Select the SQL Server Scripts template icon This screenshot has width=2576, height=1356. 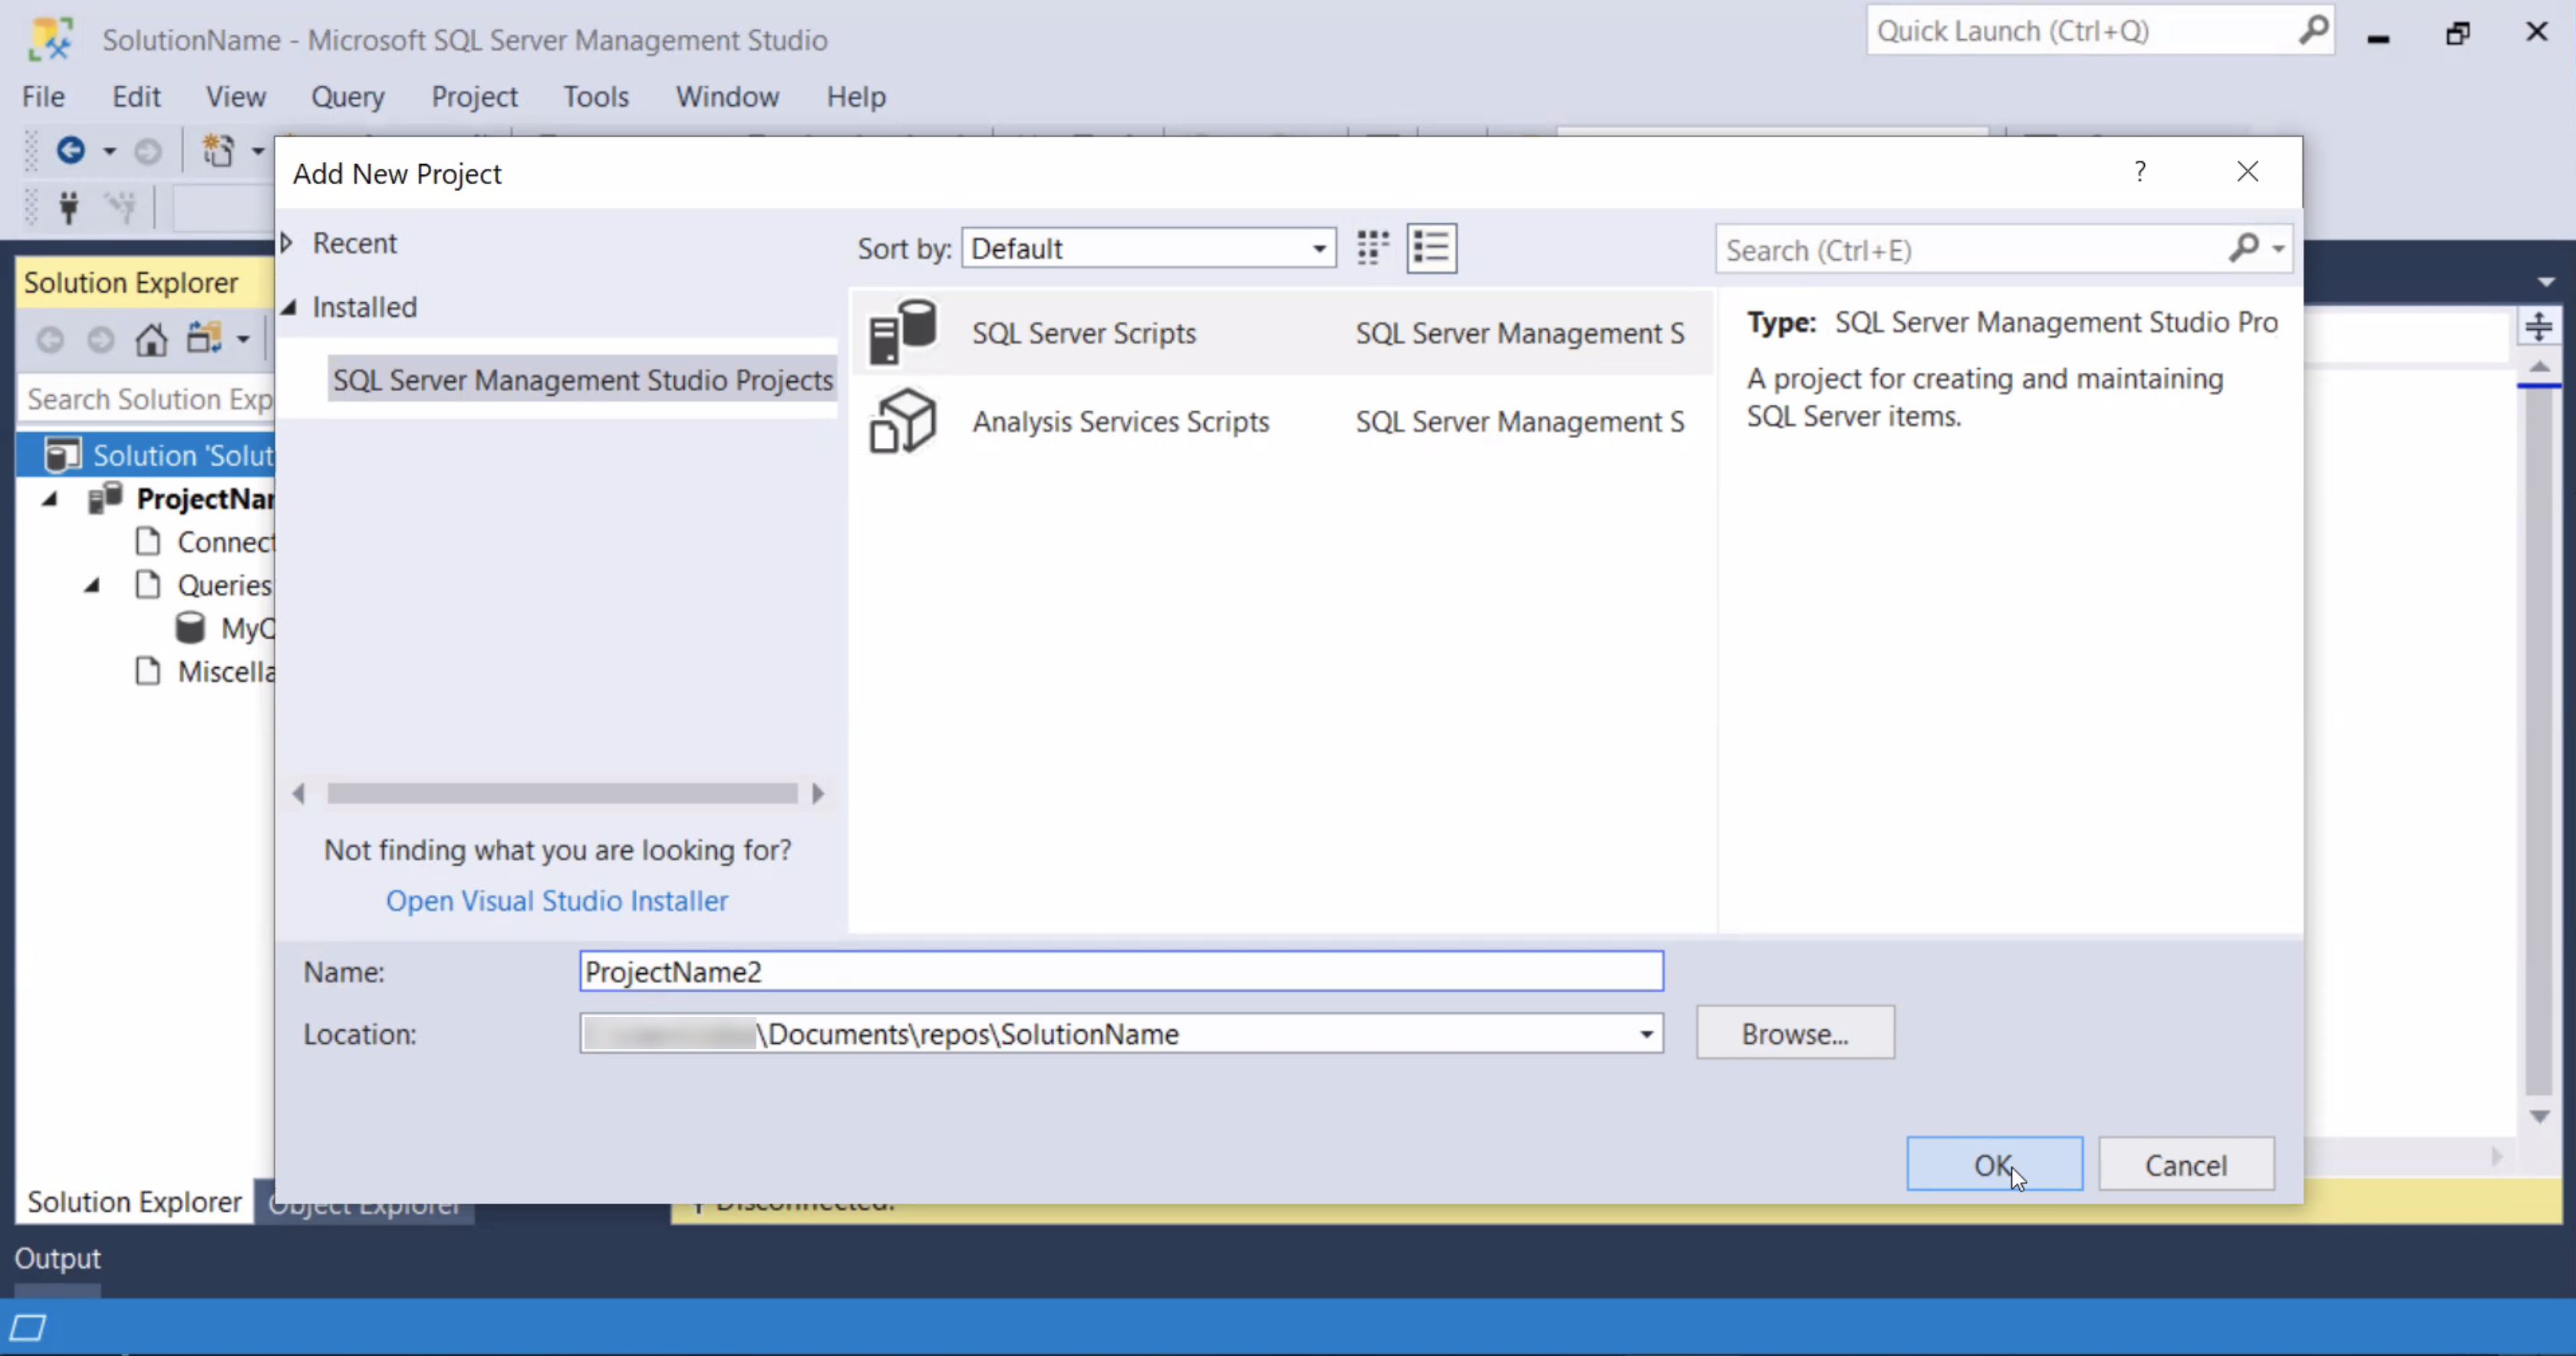coord(903,332)
